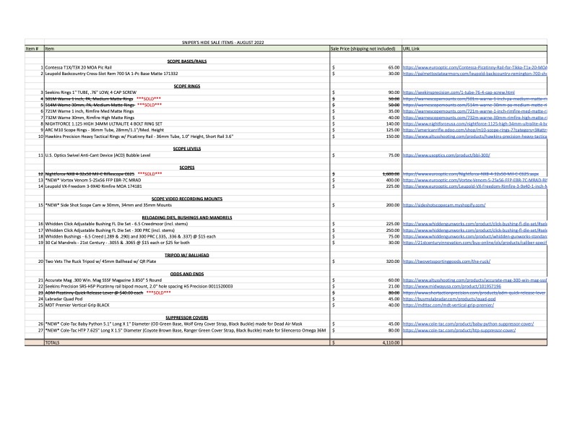Viewport: 572px width, 442px height.
Task: Open the 21stcenturyinnovation.com mandrels link
Action: 474,243
